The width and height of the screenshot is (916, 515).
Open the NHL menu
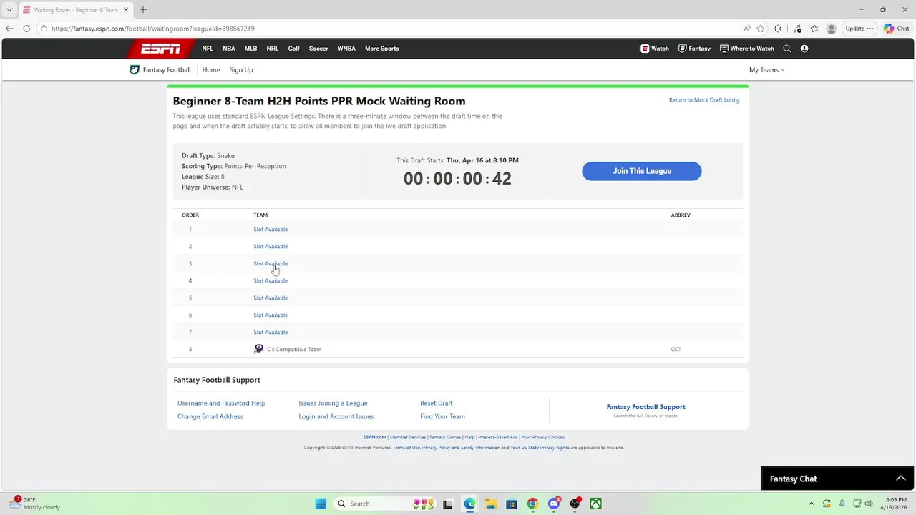(273, 49)
